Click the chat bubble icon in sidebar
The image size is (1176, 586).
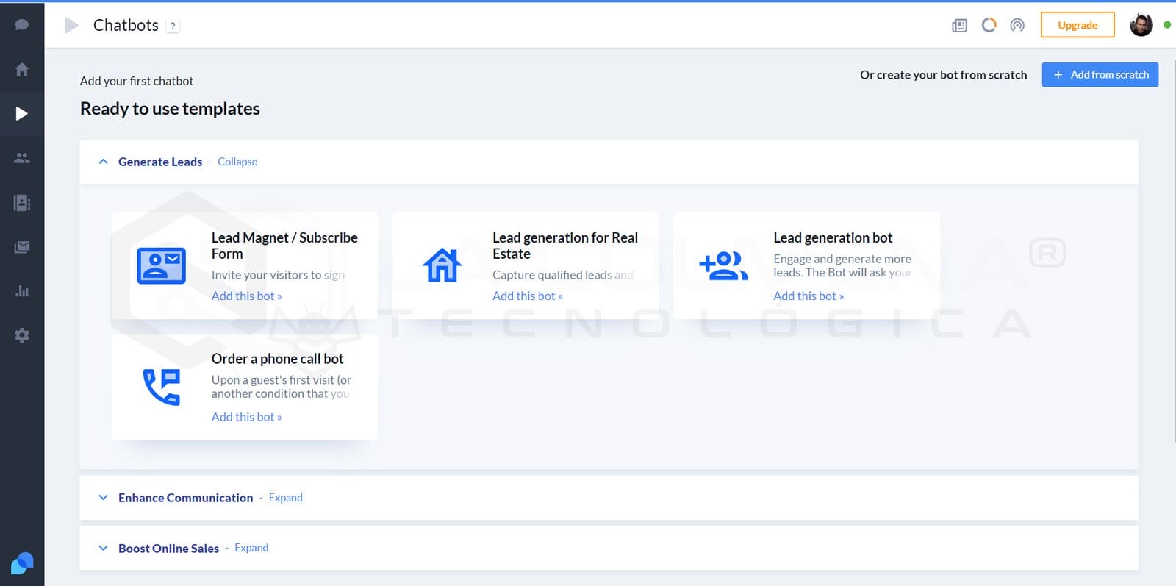(x=22, y=25)
